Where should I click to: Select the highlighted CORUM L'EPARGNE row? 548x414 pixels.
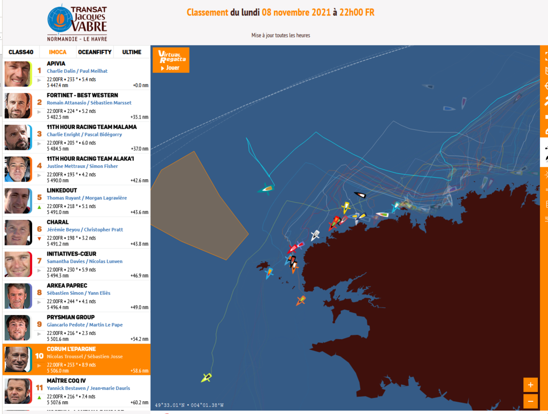click(77, 359)
